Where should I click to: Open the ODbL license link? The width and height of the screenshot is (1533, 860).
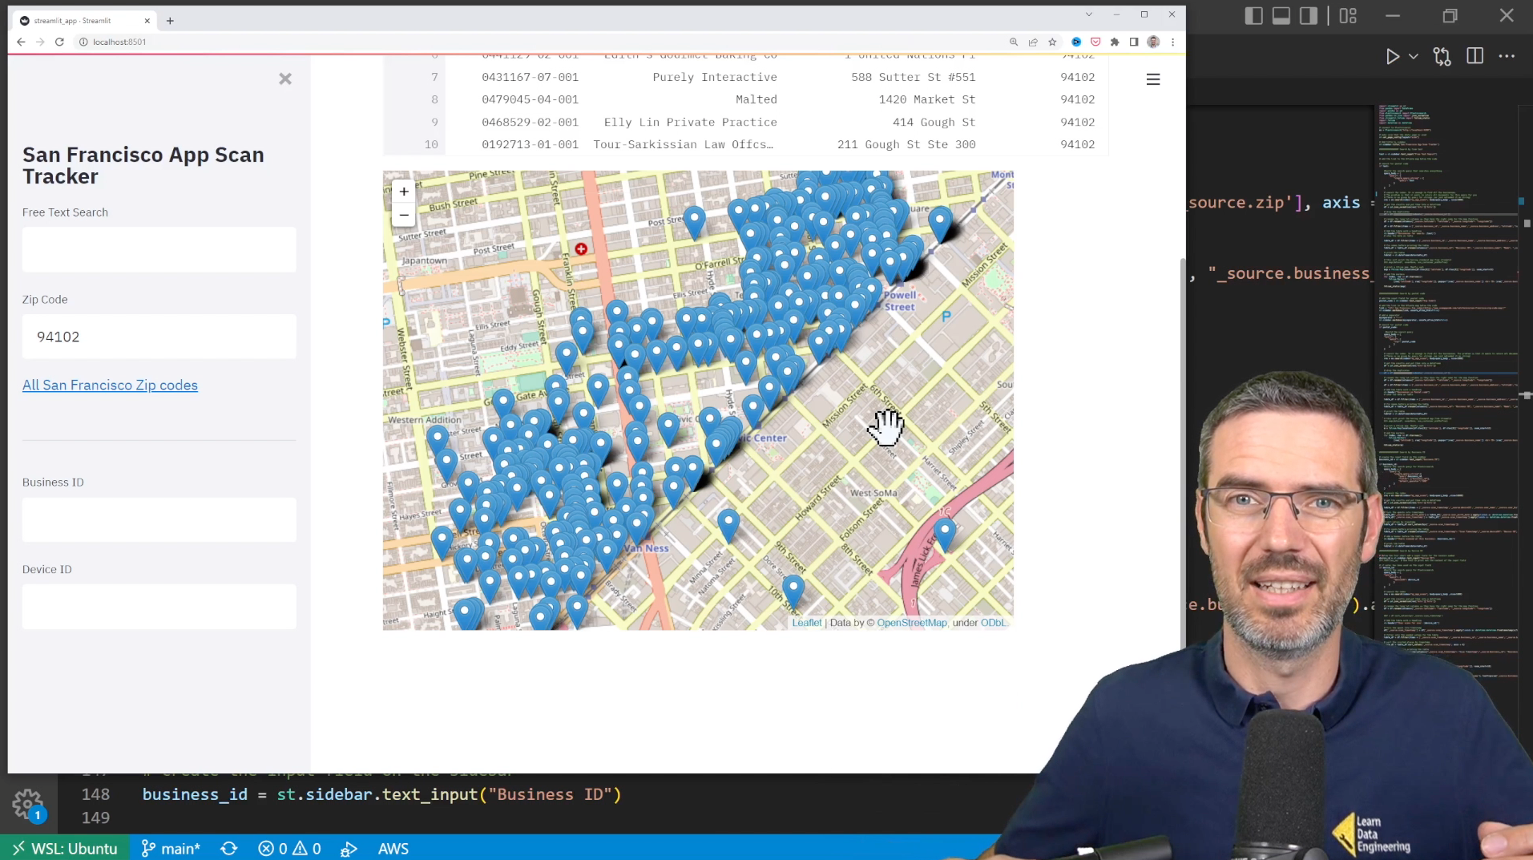click(993, 623)
